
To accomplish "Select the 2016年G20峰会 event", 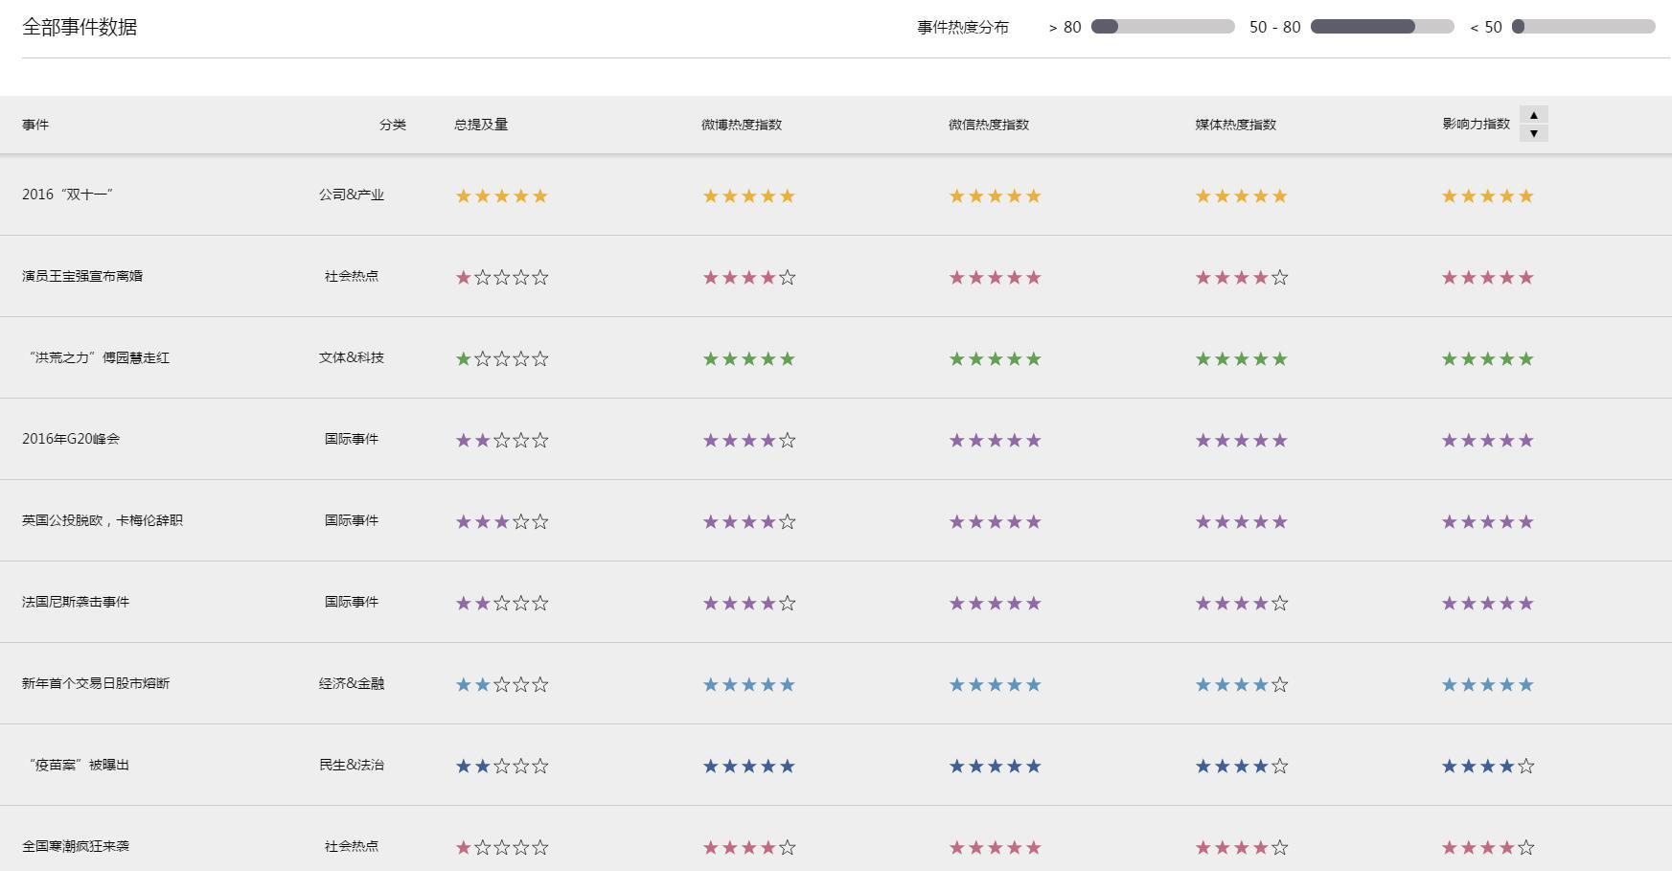I will (71, 439).
